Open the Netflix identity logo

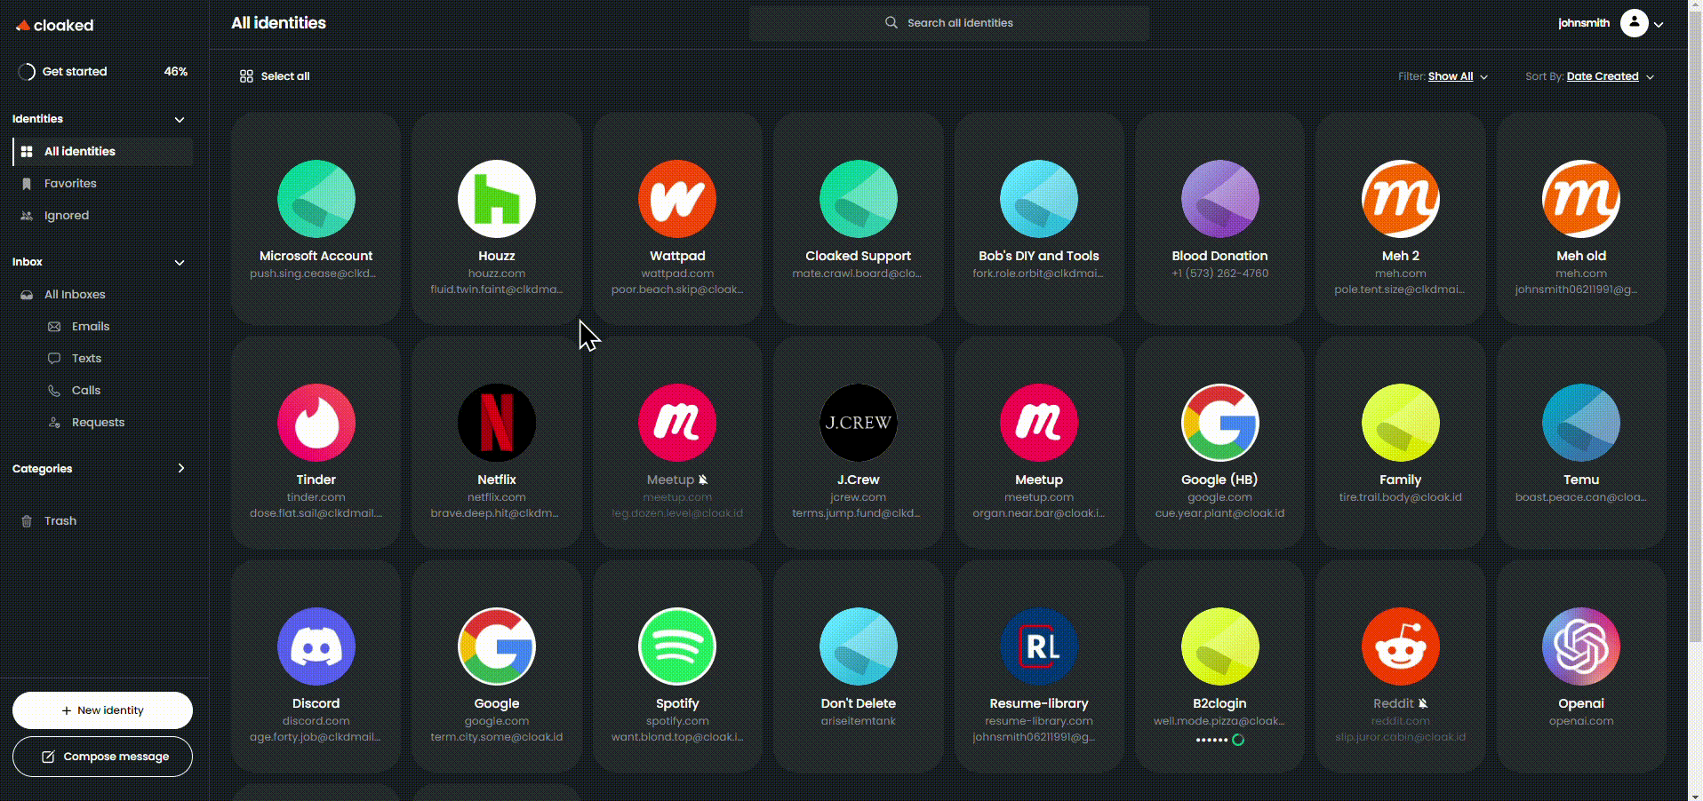click(496, 423)
